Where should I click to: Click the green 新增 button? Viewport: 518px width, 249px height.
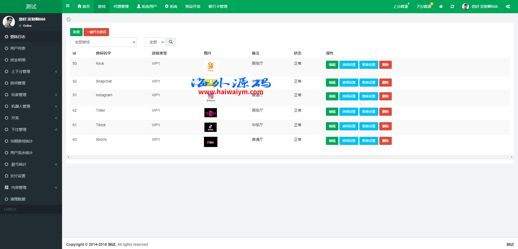pyautogui.click(x=76, y=32)
